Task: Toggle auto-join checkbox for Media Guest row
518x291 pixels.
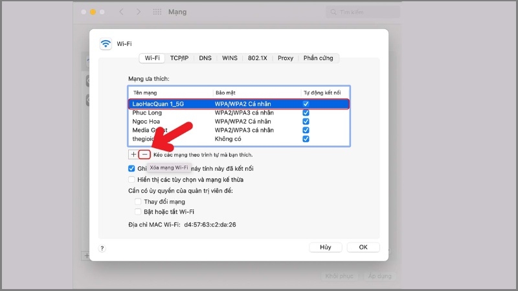Action: (306, 130)
